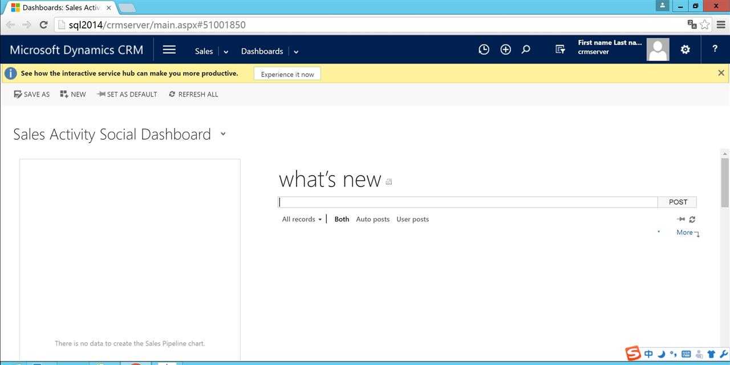Screen dimensions: 730x365
Task: Click the POST button
Action: click(678, 202)
